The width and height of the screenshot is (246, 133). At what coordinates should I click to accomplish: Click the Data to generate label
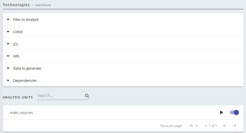click(27, 68)
